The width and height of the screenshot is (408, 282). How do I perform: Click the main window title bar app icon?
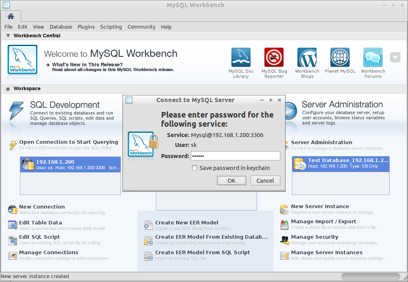(6, 5)
